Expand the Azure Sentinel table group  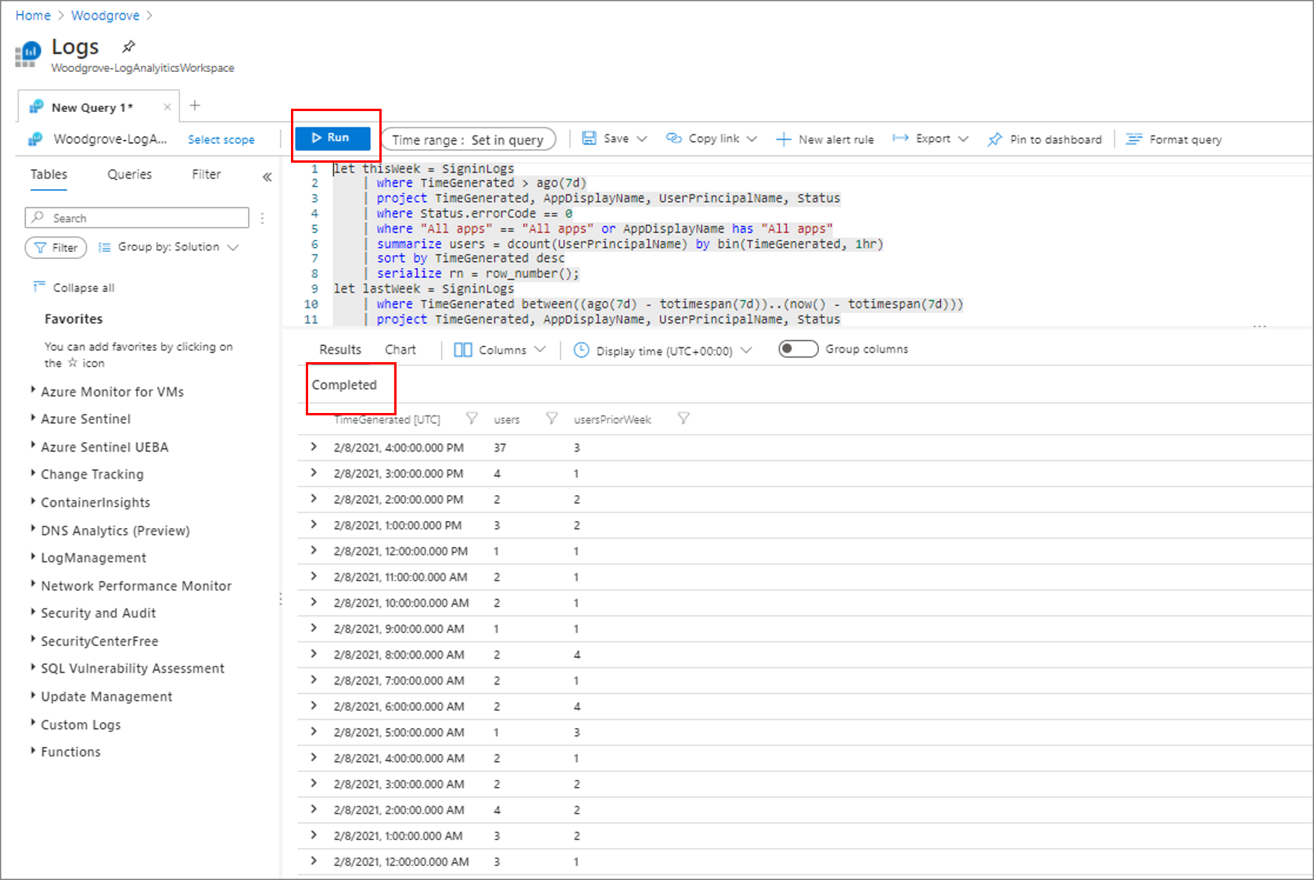pos(85,419)
